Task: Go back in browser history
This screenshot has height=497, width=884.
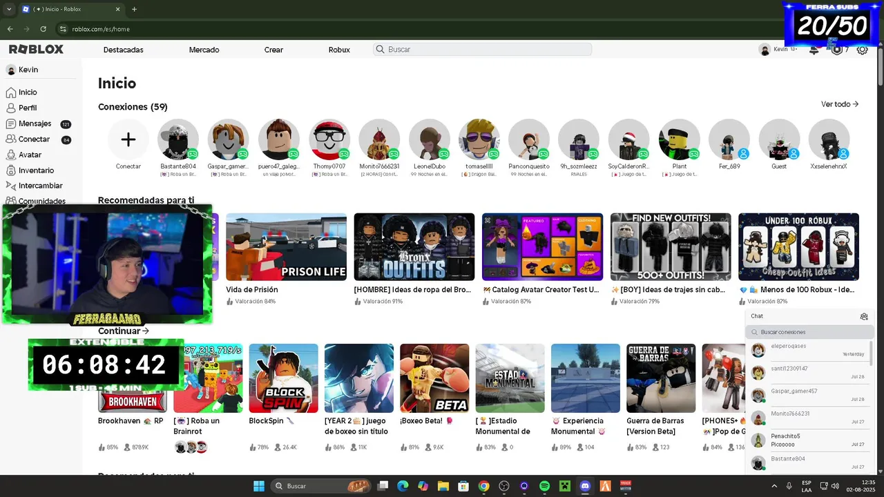Action: coord(10,29)
